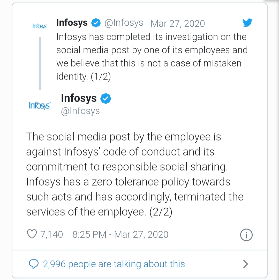
Task: Click the @Infosys handle below the large name
Action: 80,111
